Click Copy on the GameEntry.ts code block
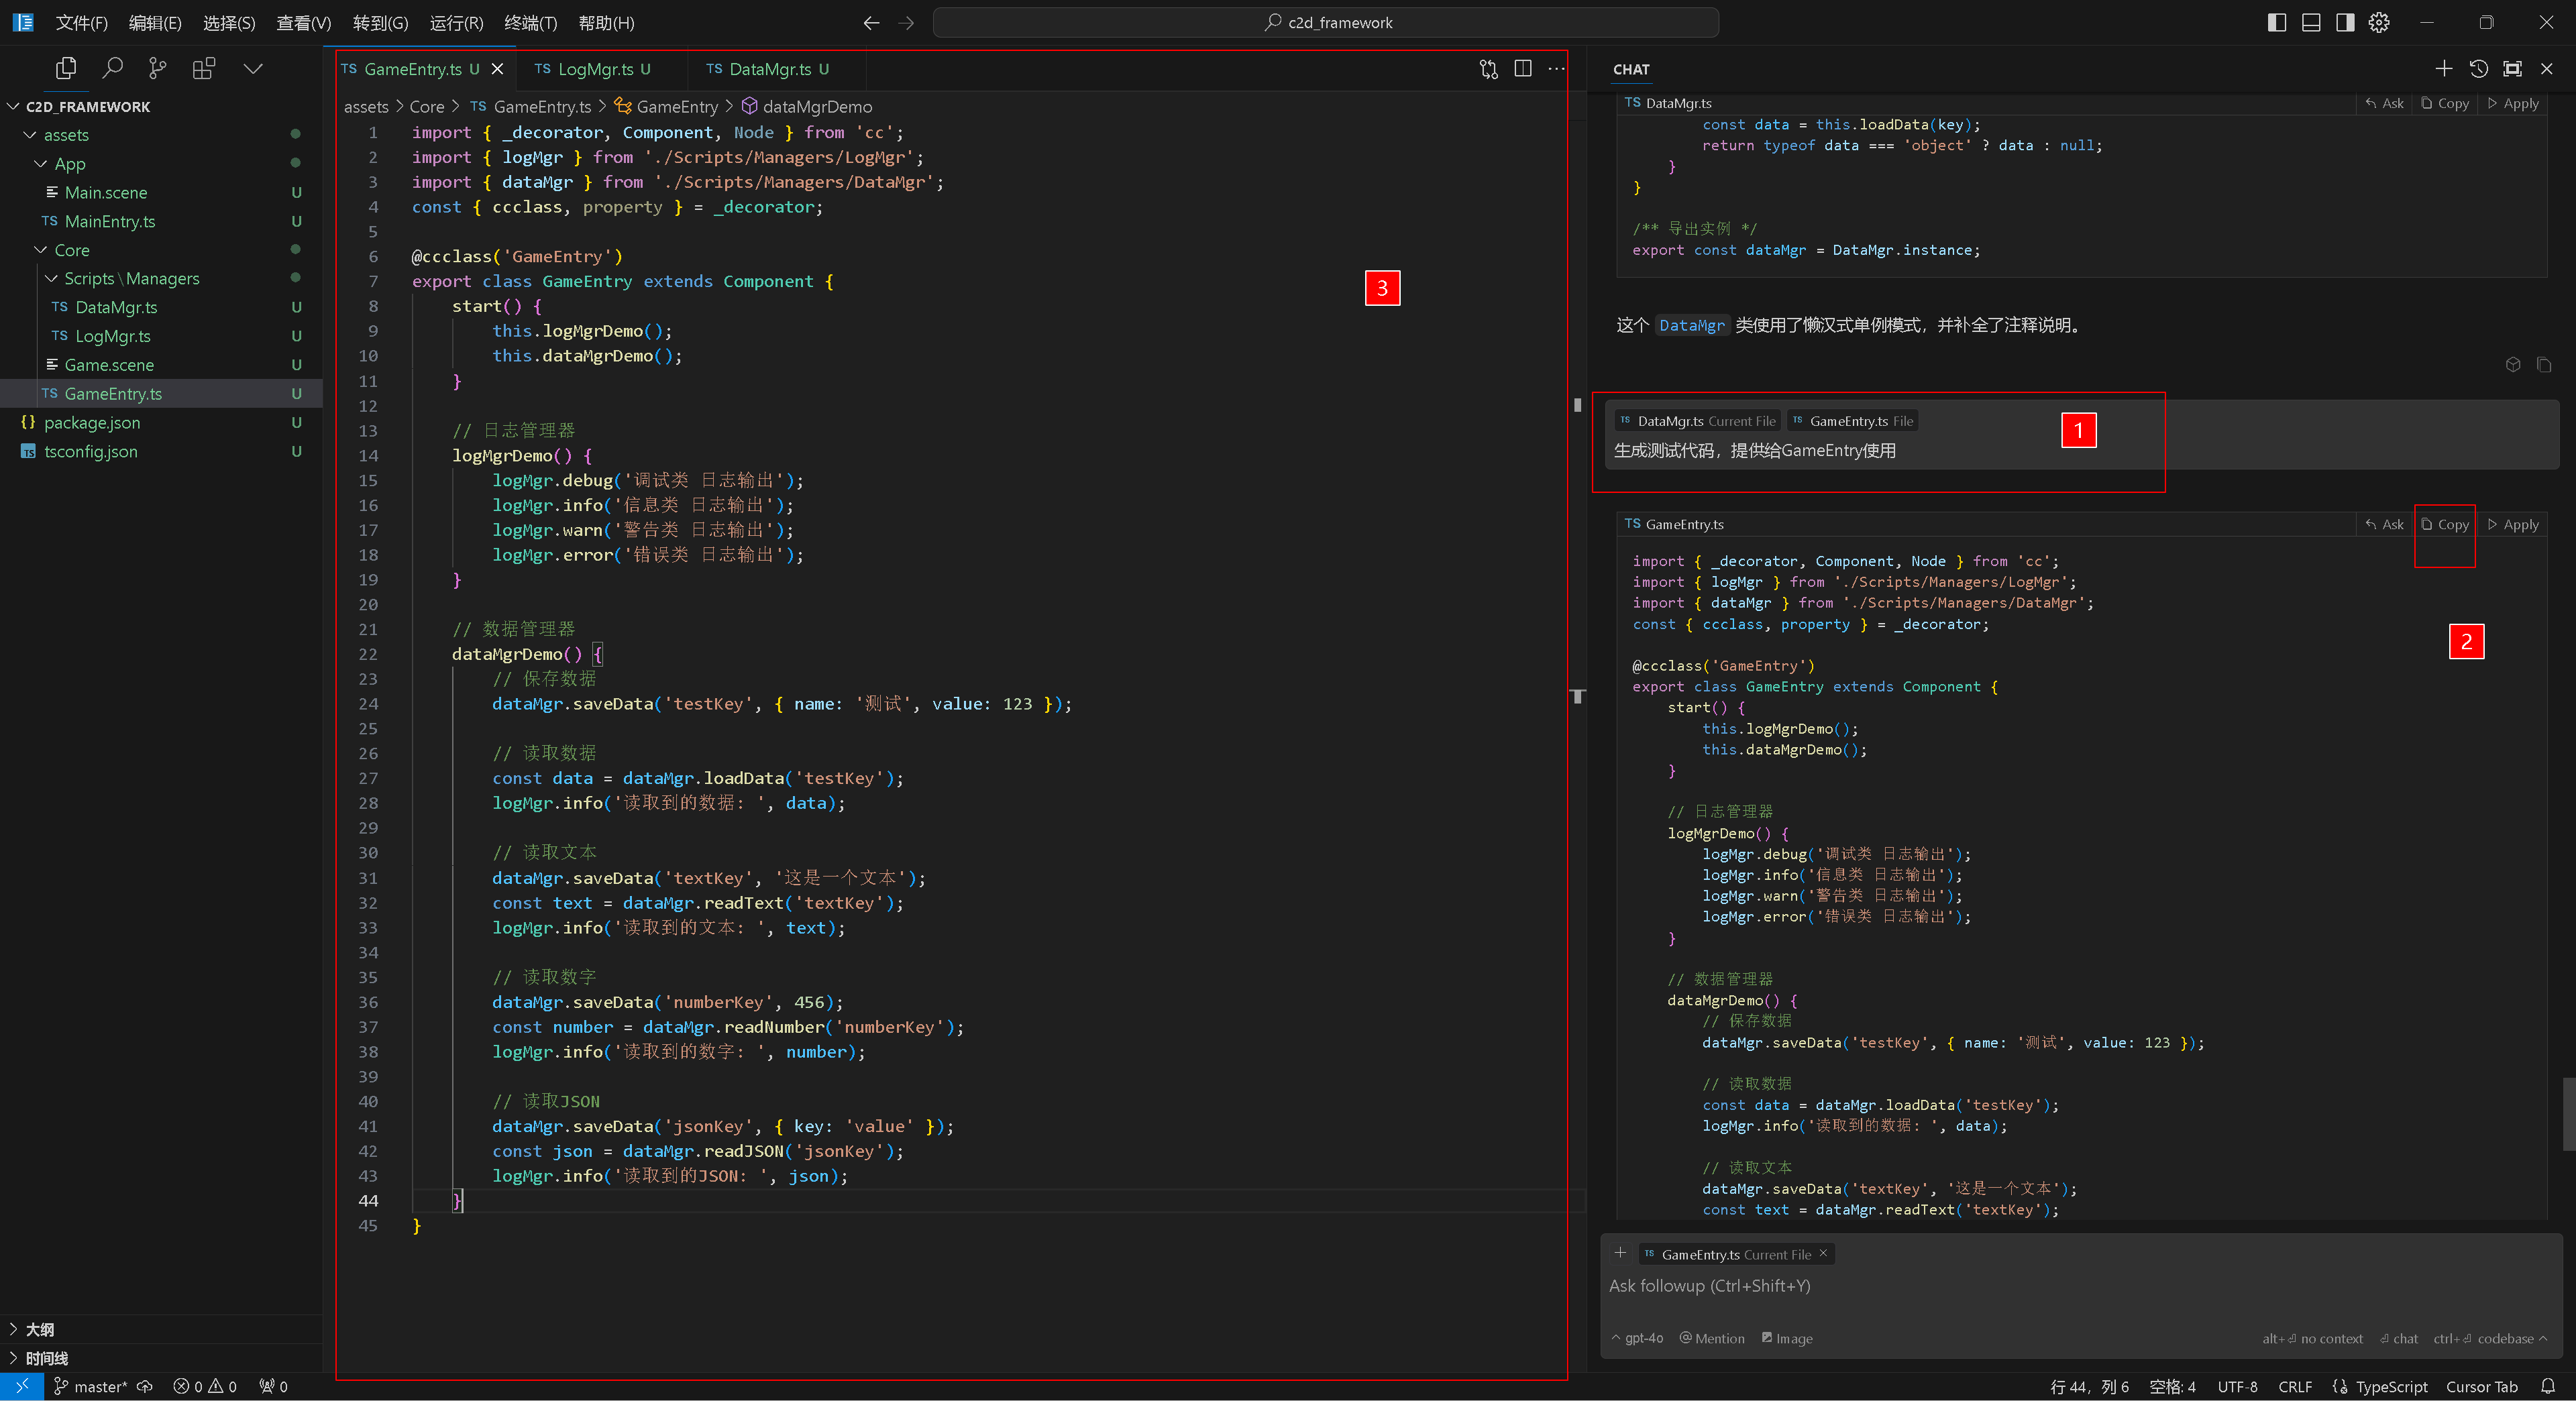 click(x=2444, y=524)
